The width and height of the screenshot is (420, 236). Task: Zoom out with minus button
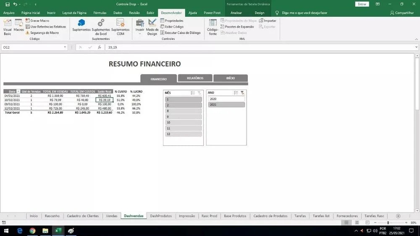pos(375,223)
